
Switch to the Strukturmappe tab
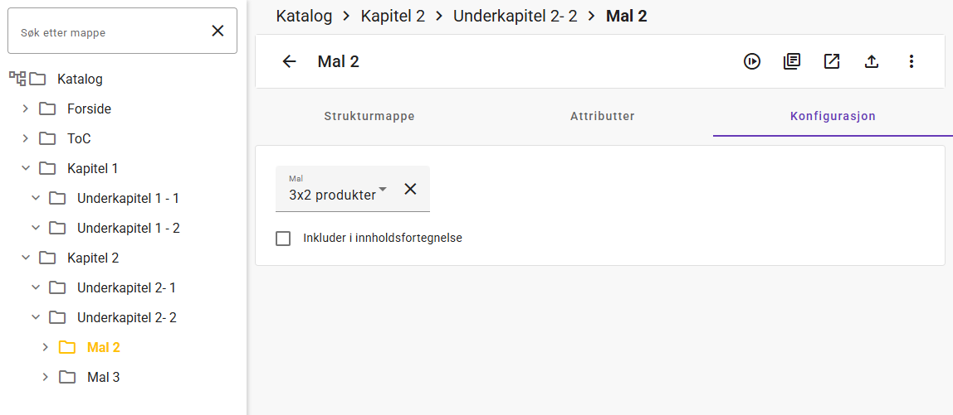[x=369, y=117]
